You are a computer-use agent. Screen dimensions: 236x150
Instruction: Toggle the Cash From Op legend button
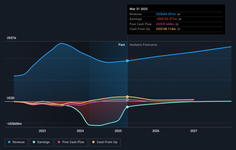point(105,142)
